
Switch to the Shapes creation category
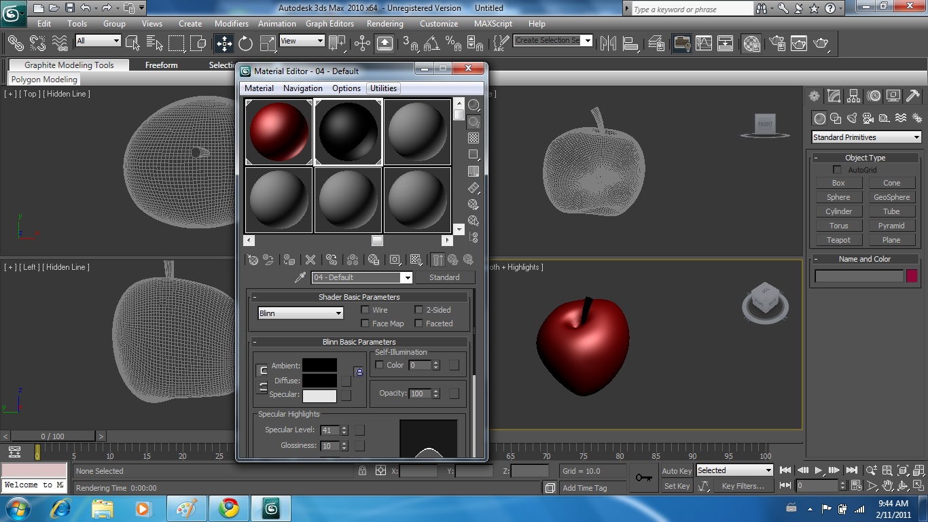(x=836, y=118)
